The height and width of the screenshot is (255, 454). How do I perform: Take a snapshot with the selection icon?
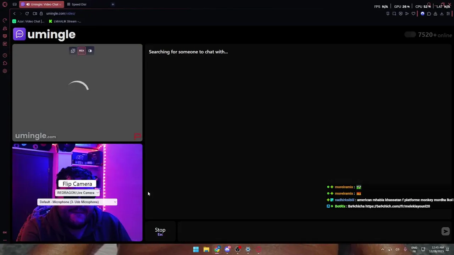pos(394,13)
